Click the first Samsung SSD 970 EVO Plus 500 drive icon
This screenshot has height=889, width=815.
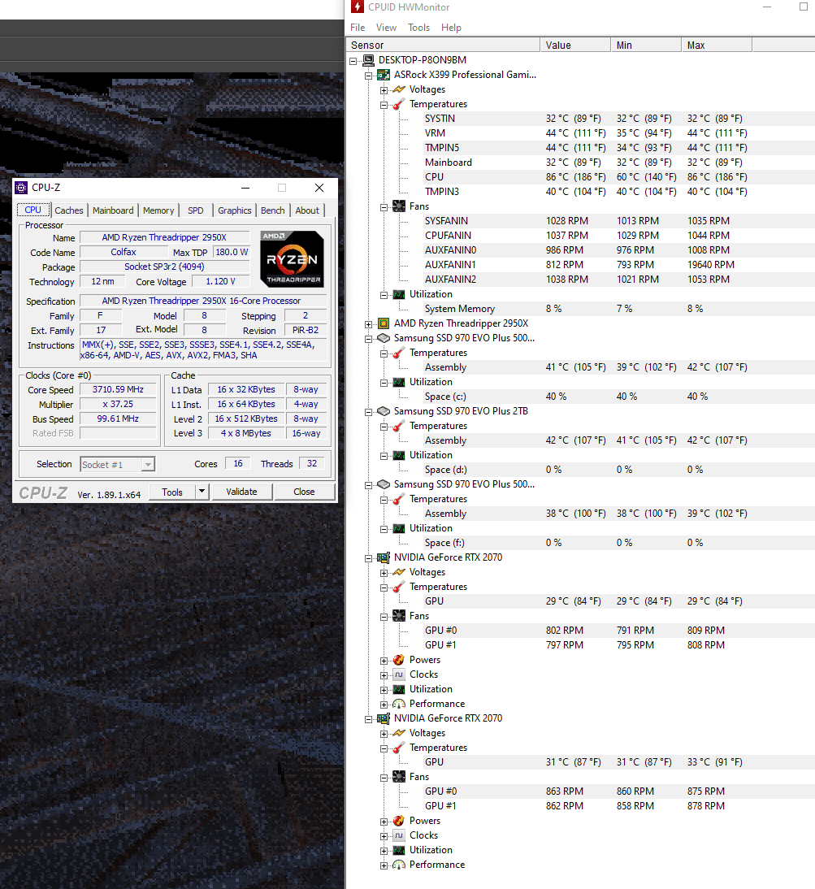384,339
